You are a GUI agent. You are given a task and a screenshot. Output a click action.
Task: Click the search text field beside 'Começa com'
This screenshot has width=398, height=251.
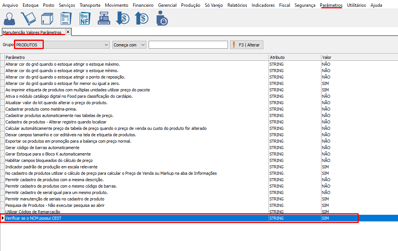188,45
